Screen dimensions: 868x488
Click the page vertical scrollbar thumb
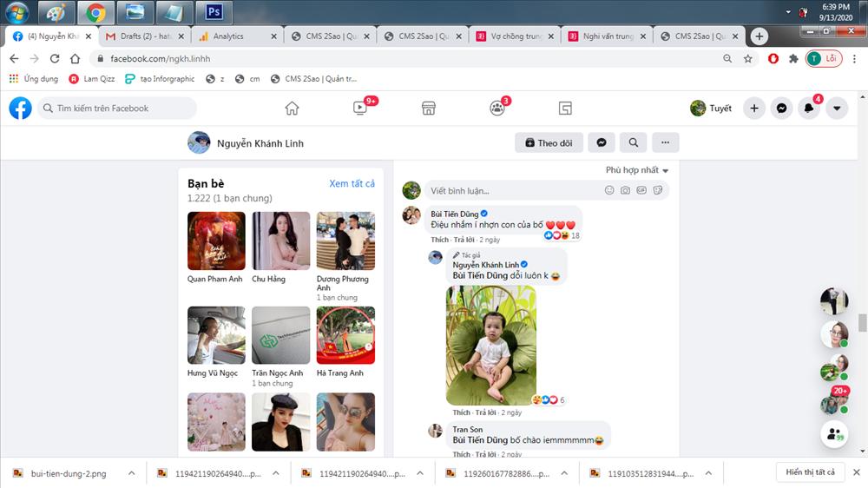pos(863,323)
